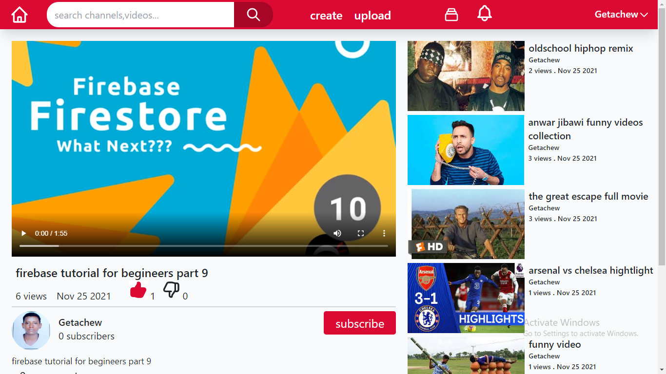The width and height of the screenshot is (666, 374).
Task: Like the video with thumbs up
Action: (138, 290)
